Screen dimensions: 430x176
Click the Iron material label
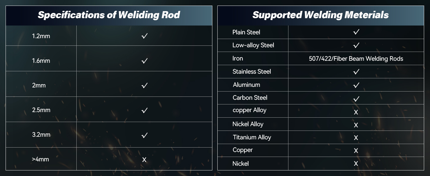(238, 58)
